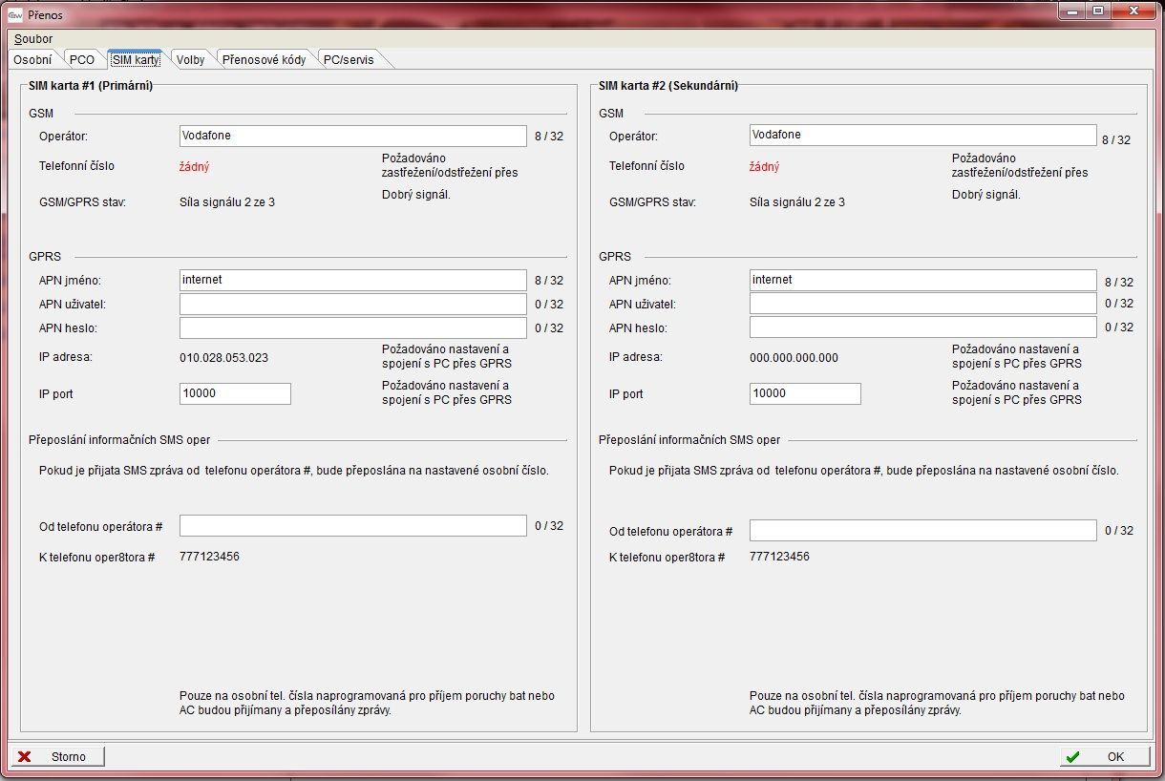Select the IP port field of SIM #2
Viewport: 1165px width, 781px height.
(805, 393)
